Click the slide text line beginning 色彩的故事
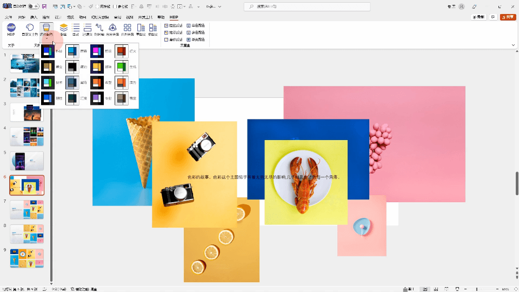 pyautogui.click(x=263, y=177)
